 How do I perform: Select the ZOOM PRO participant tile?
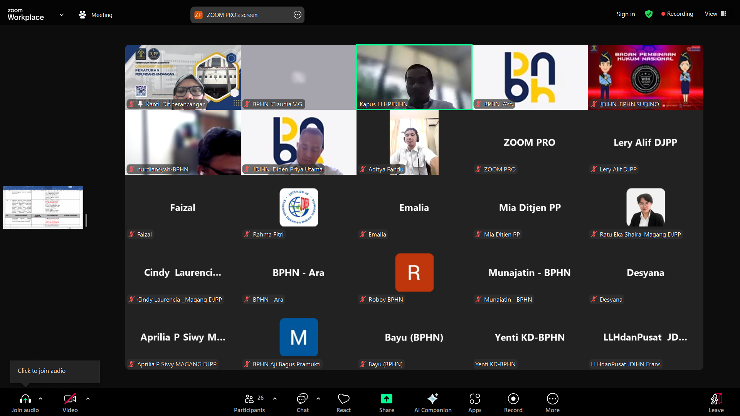pyautogui.click(x=530, y=142)
